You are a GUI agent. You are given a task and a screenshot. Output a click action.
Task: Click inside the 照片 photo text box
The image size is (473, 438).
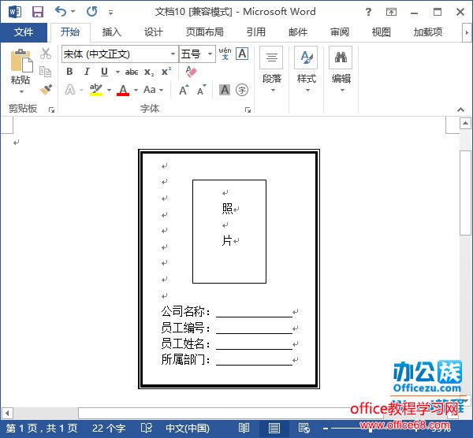pos(229,232)
